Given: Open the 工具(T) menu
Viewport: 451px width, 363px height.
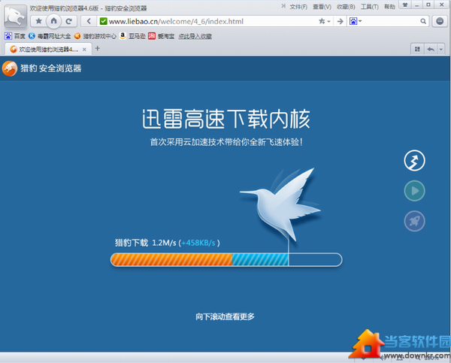Looking at the screenshot, I should tap(370, 7).
